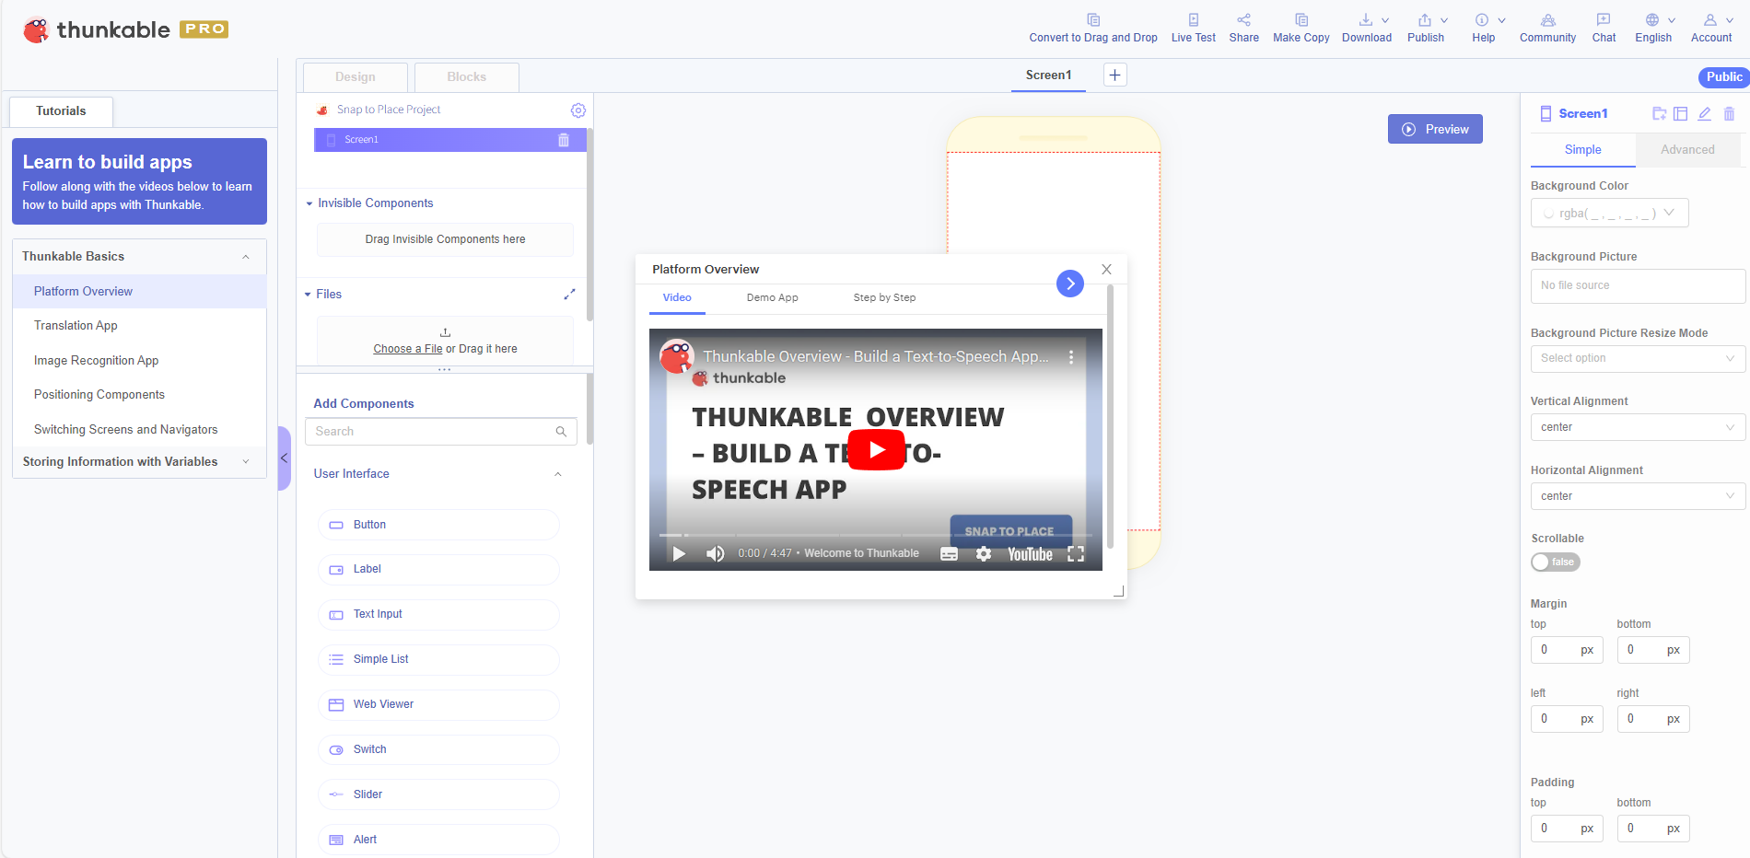
Task: Open project settings gear icon
Action: [x=577, y=110]
